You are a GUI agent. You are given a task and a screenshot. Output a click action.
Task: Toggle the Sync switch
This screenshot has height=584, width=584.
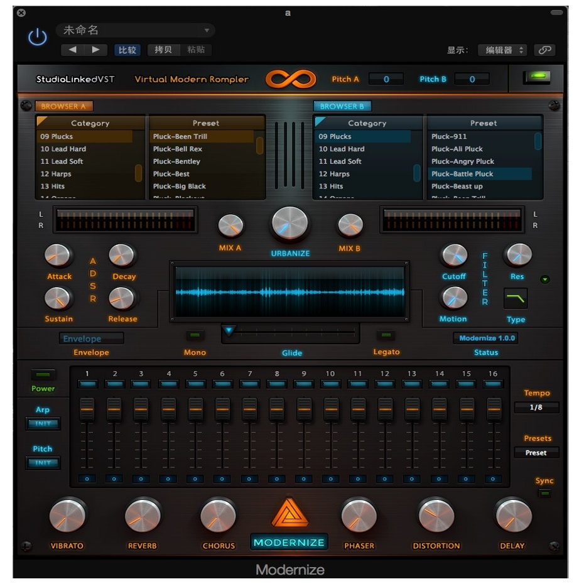(544, 494)
